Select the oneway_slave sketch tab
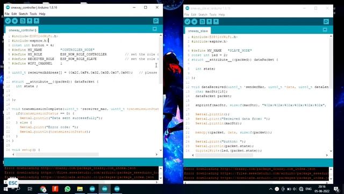This screenshot has width=344, height=194. click(x=198, y=31)
